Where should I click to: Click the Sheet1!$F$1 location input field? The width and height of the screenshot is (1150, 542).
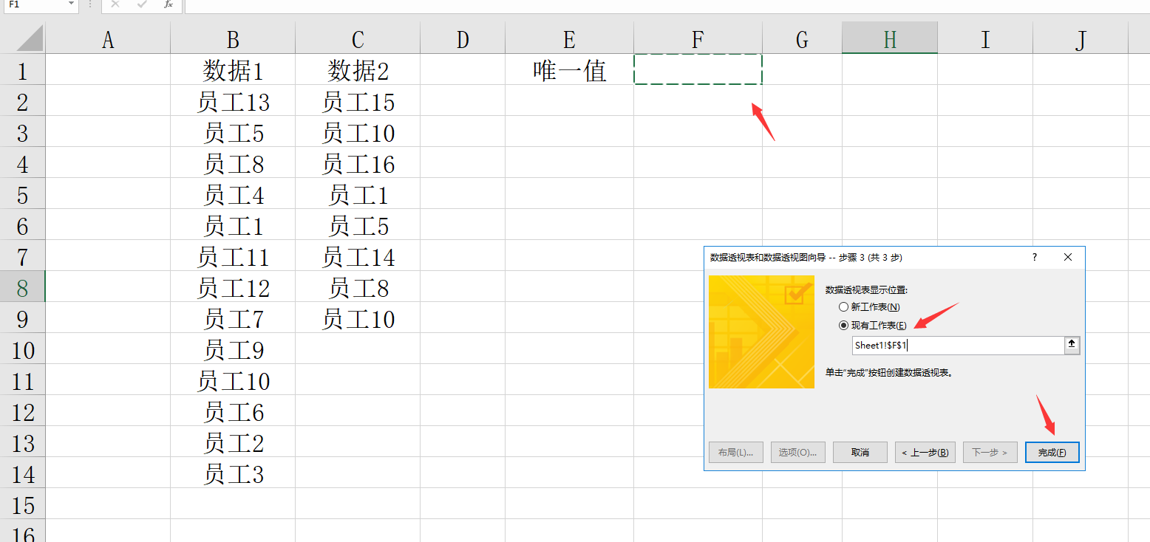tap(958, 346)
